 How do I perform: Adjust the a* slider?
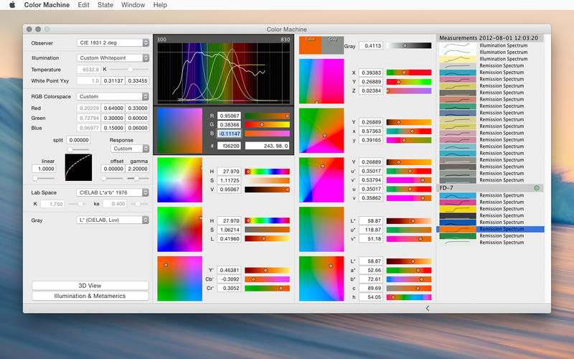point(409,271)
